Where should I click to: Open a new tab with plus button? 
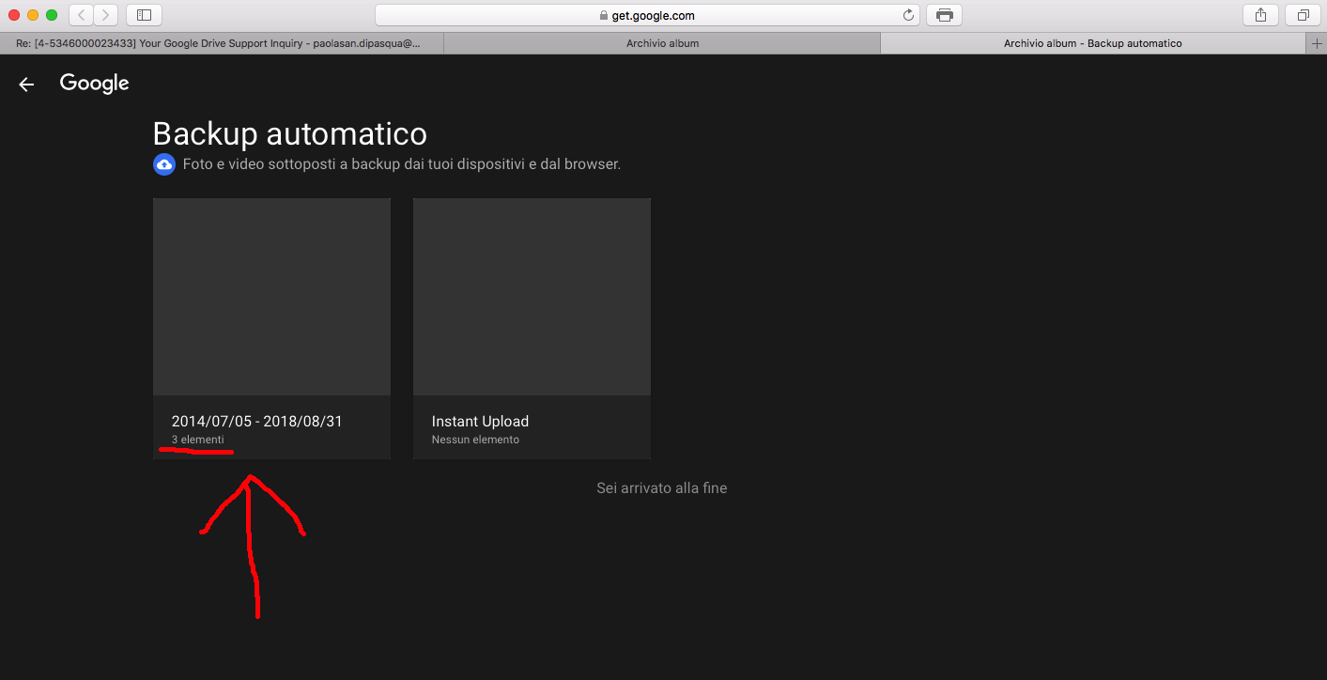(1318, 43)
